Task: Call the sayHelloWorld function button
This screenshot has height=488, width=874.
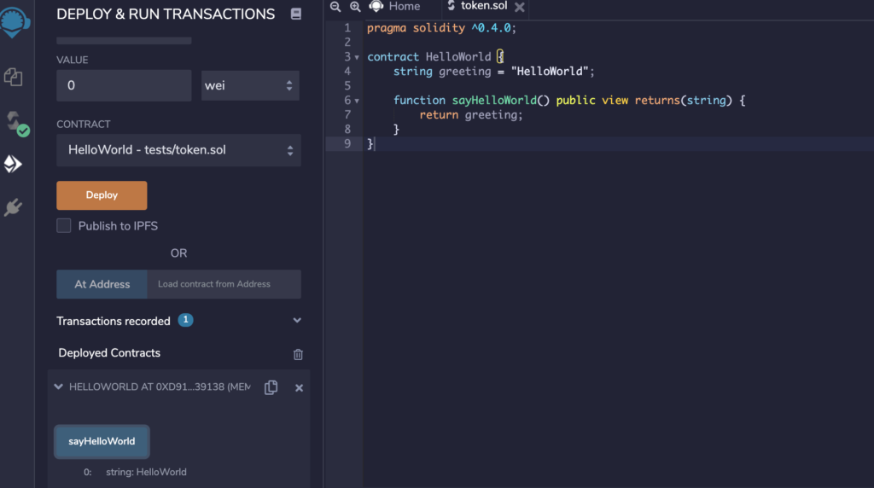Action: pyautogui.click(x=102, y=441)
